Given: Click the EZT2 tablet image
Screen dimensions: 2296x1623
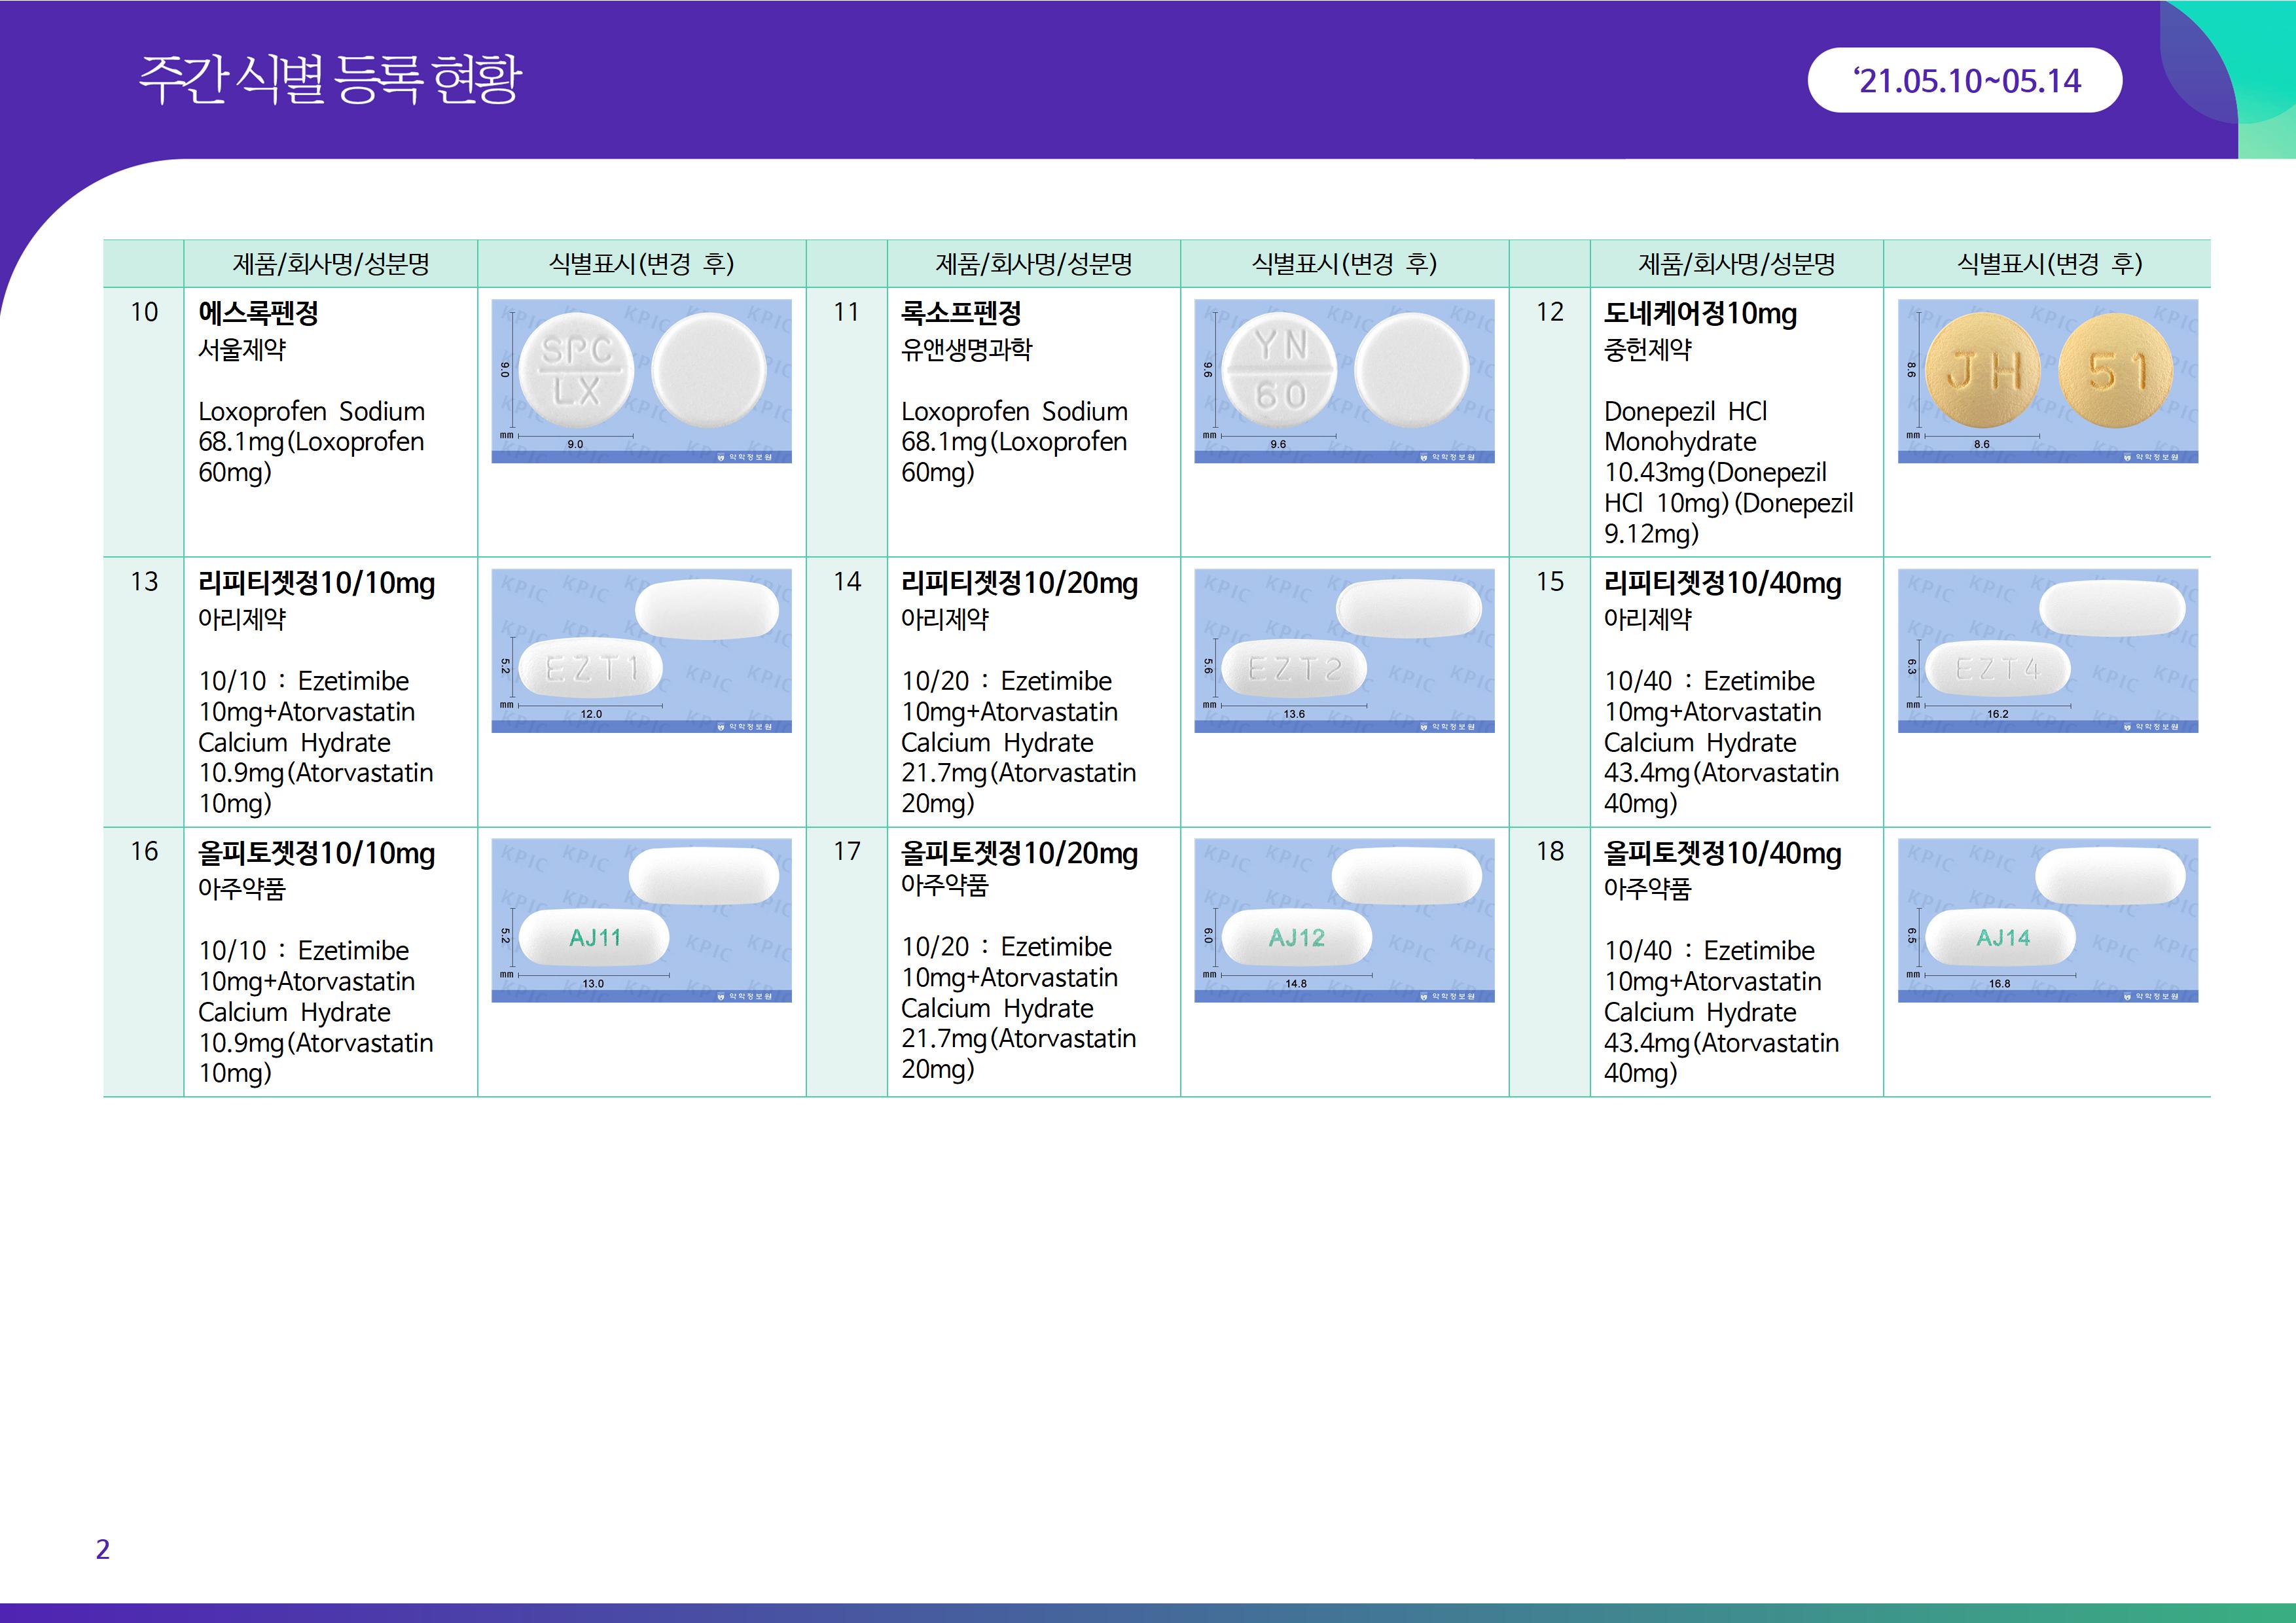Looking at the screenshot, I should click(1344, 650).
